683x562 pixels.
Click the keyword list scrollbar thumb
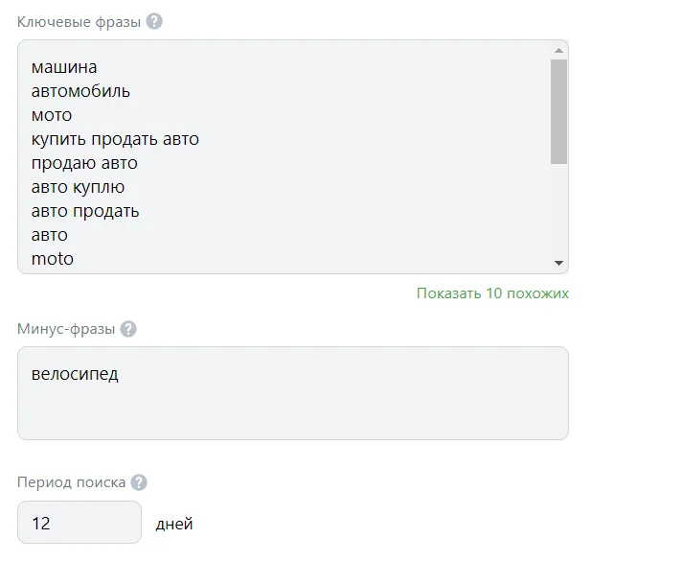[x=558, y=110]
